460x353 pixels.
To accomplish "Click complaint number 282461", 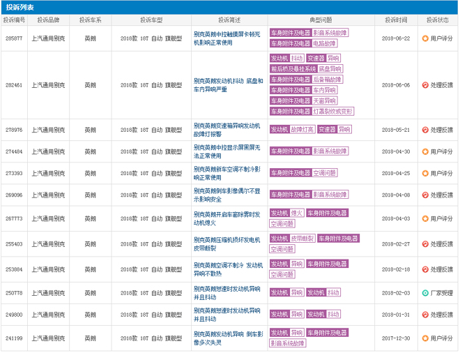I will (x=14, y=85).
